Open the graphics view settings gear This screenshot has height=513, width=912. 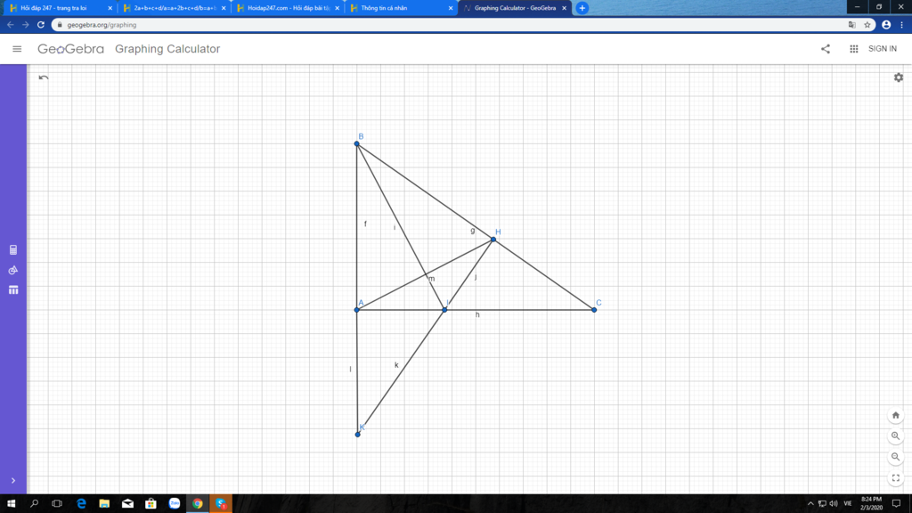click(898, 77)
